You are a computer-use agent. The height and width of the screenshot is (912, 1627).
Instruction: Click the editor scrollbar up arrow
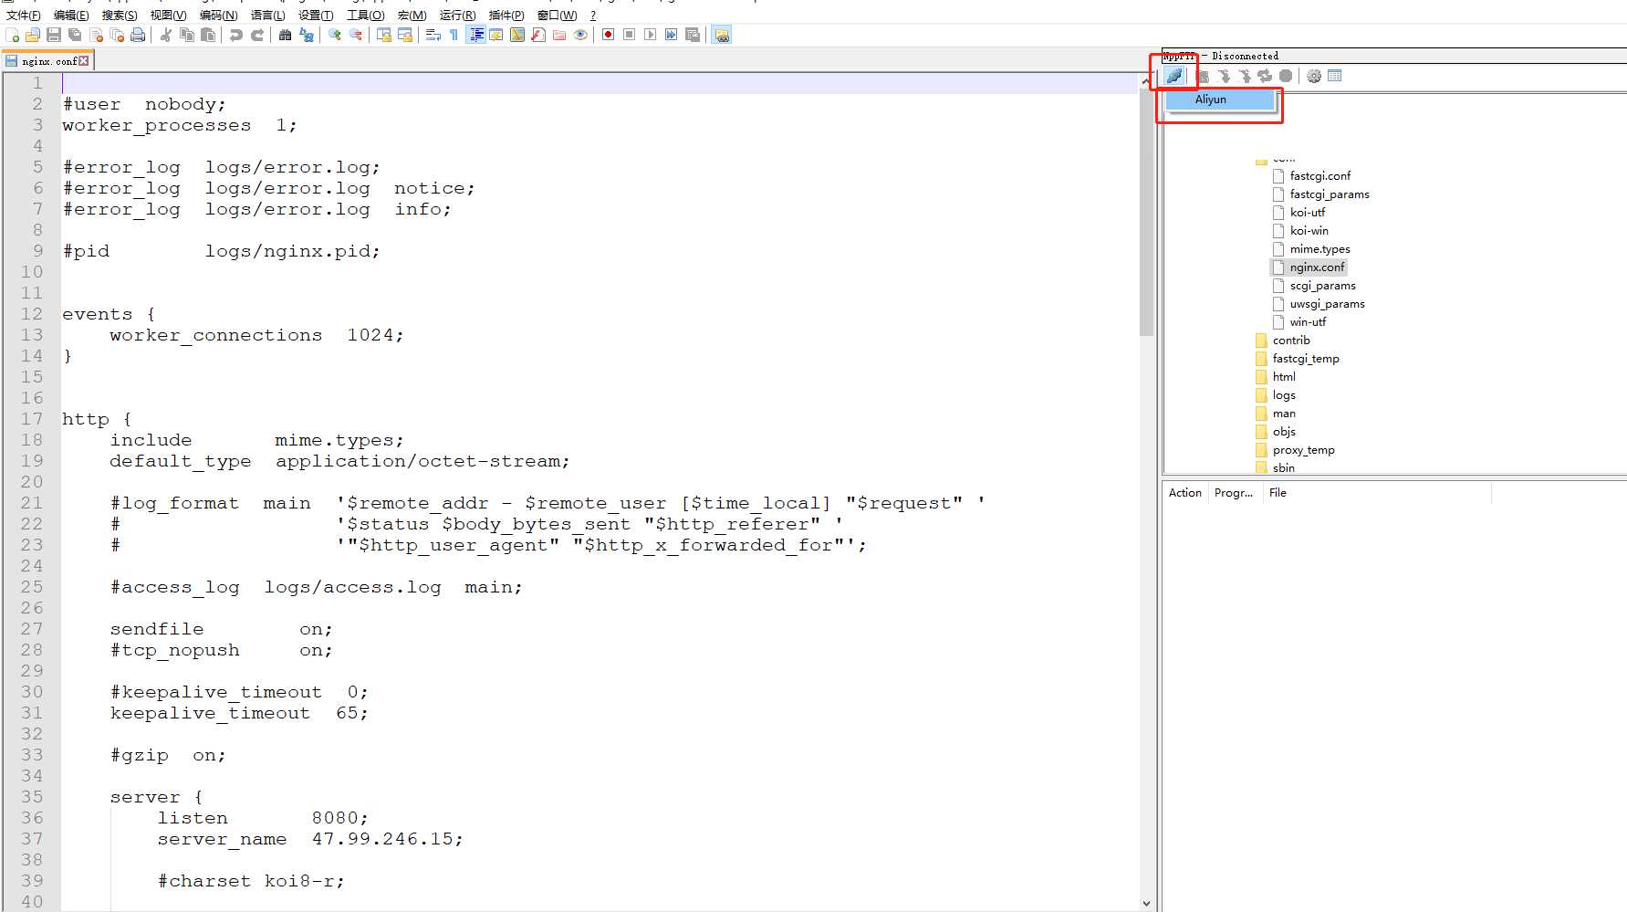pyautogui.click(x=1146, y=82)
